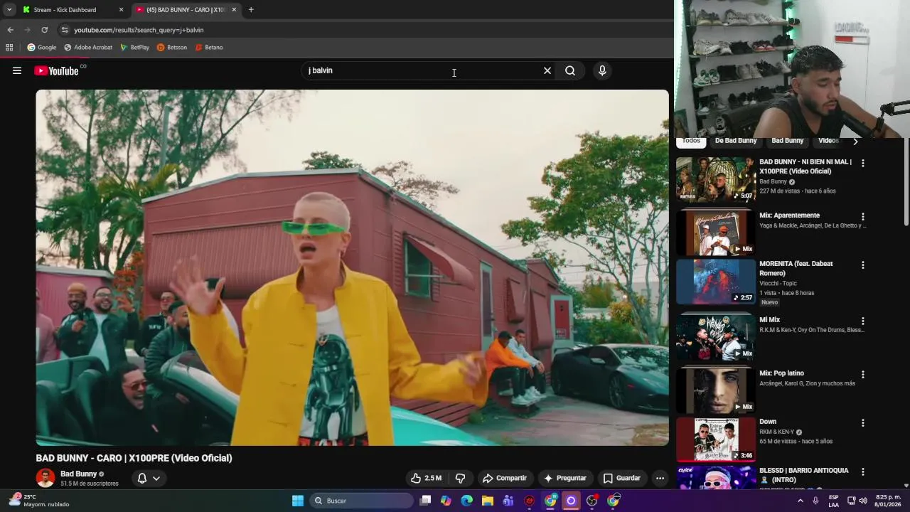This screenshot has height=512, width=910.
Task: Open the browser apps grid shortcut
Action: 9,48
